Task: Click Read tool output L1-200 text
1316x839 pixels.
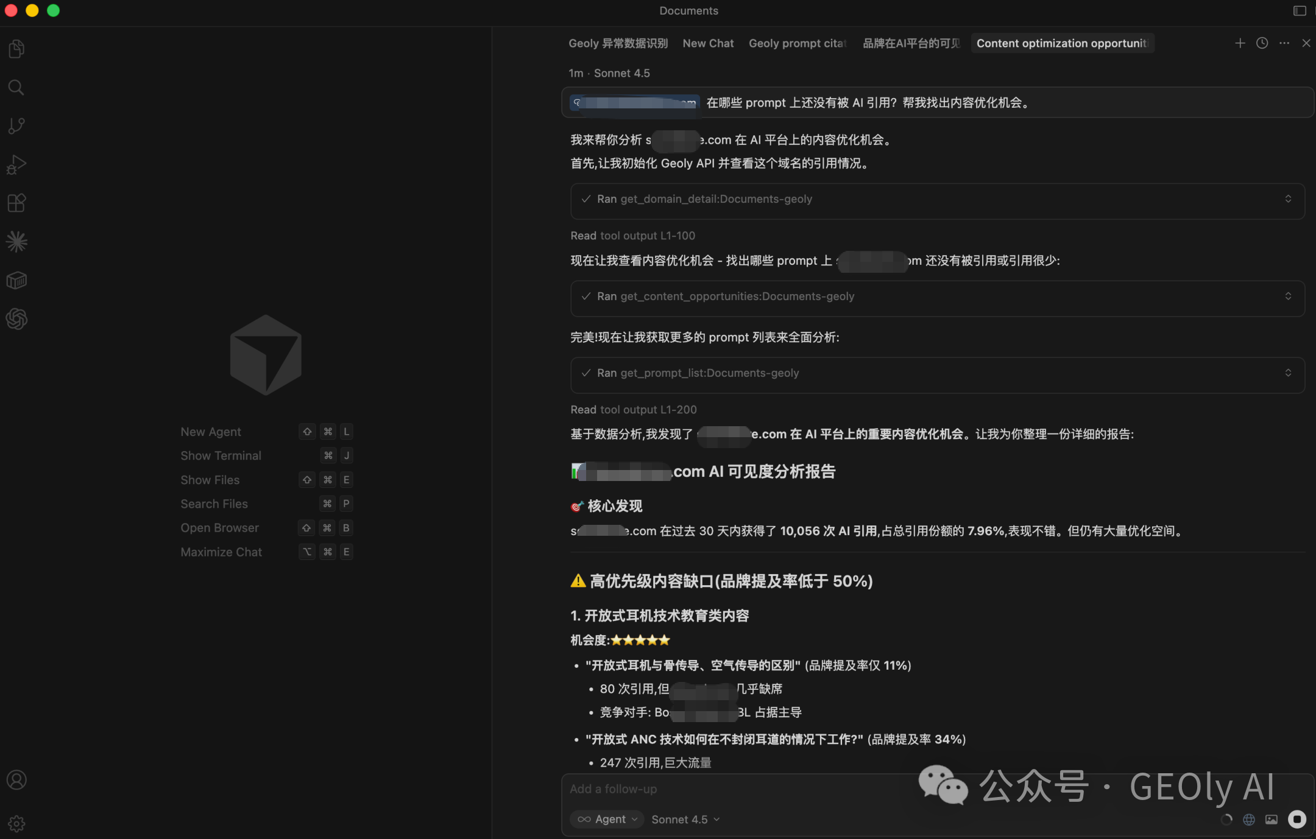Action: point(634,410)
